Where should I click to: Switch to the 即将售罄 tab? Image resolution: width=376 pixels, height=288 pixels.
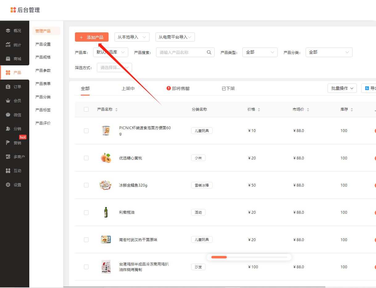point(178,88)
